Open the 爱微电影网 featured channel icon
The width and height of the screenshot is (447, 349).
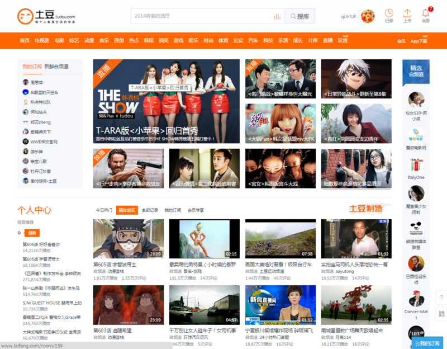click(x=416, y=135)
